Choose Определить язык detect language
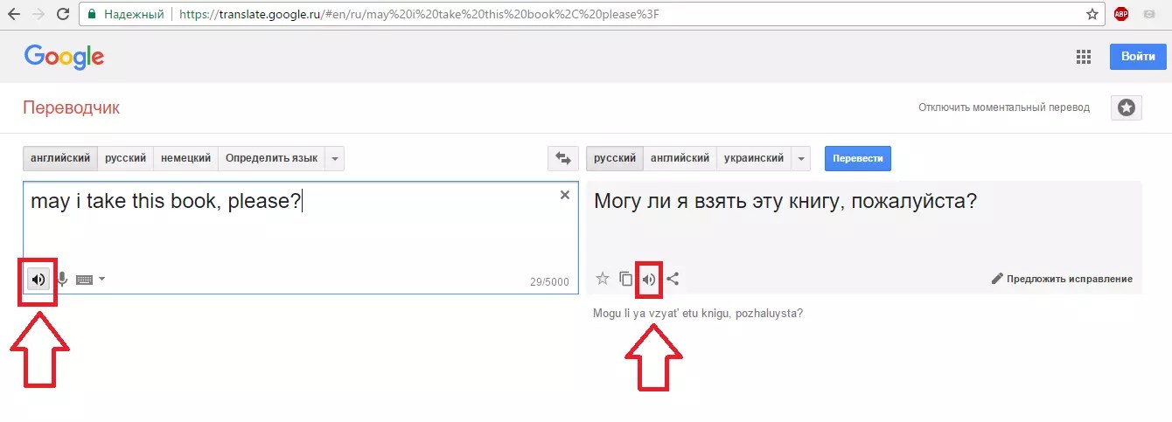This screenshot has height=422, width=1172. pyautogui.click(x=271, y=158)
